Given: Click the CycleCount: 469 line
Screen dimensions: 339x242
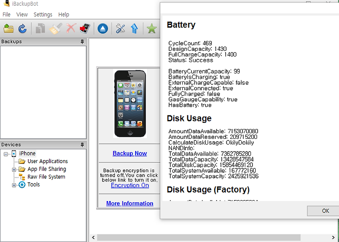Looking at the screenshot, I should point(190,43).
